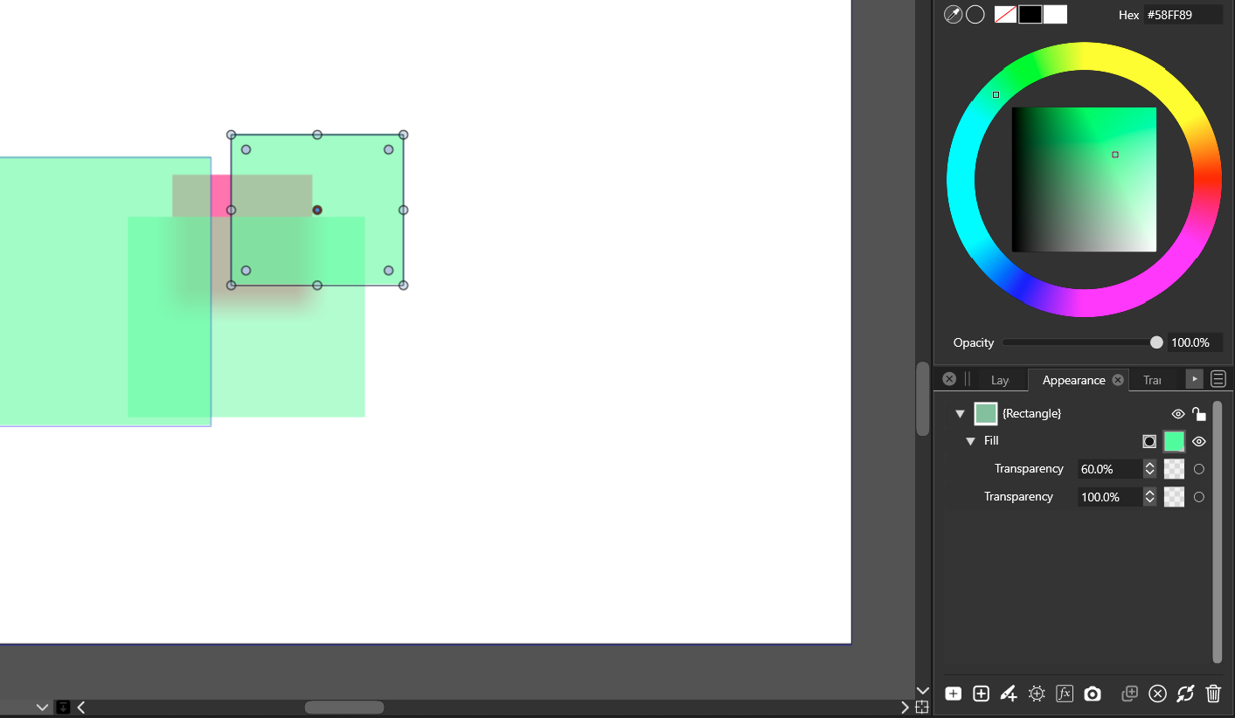The width and height of the screenshot is (1235, 718).
Task: Toggle Fill visibility eye icon
Action: (x=1198, y=442)
